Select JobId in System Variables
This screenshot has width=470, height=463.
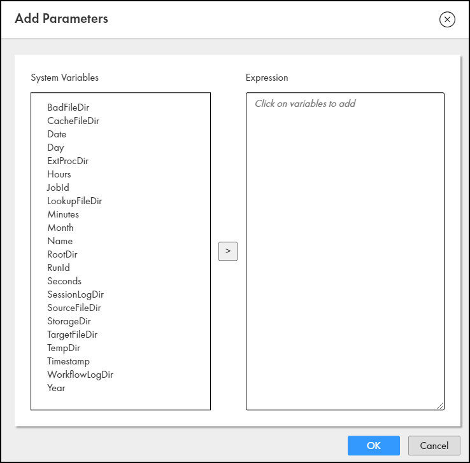tap(58, 188)
